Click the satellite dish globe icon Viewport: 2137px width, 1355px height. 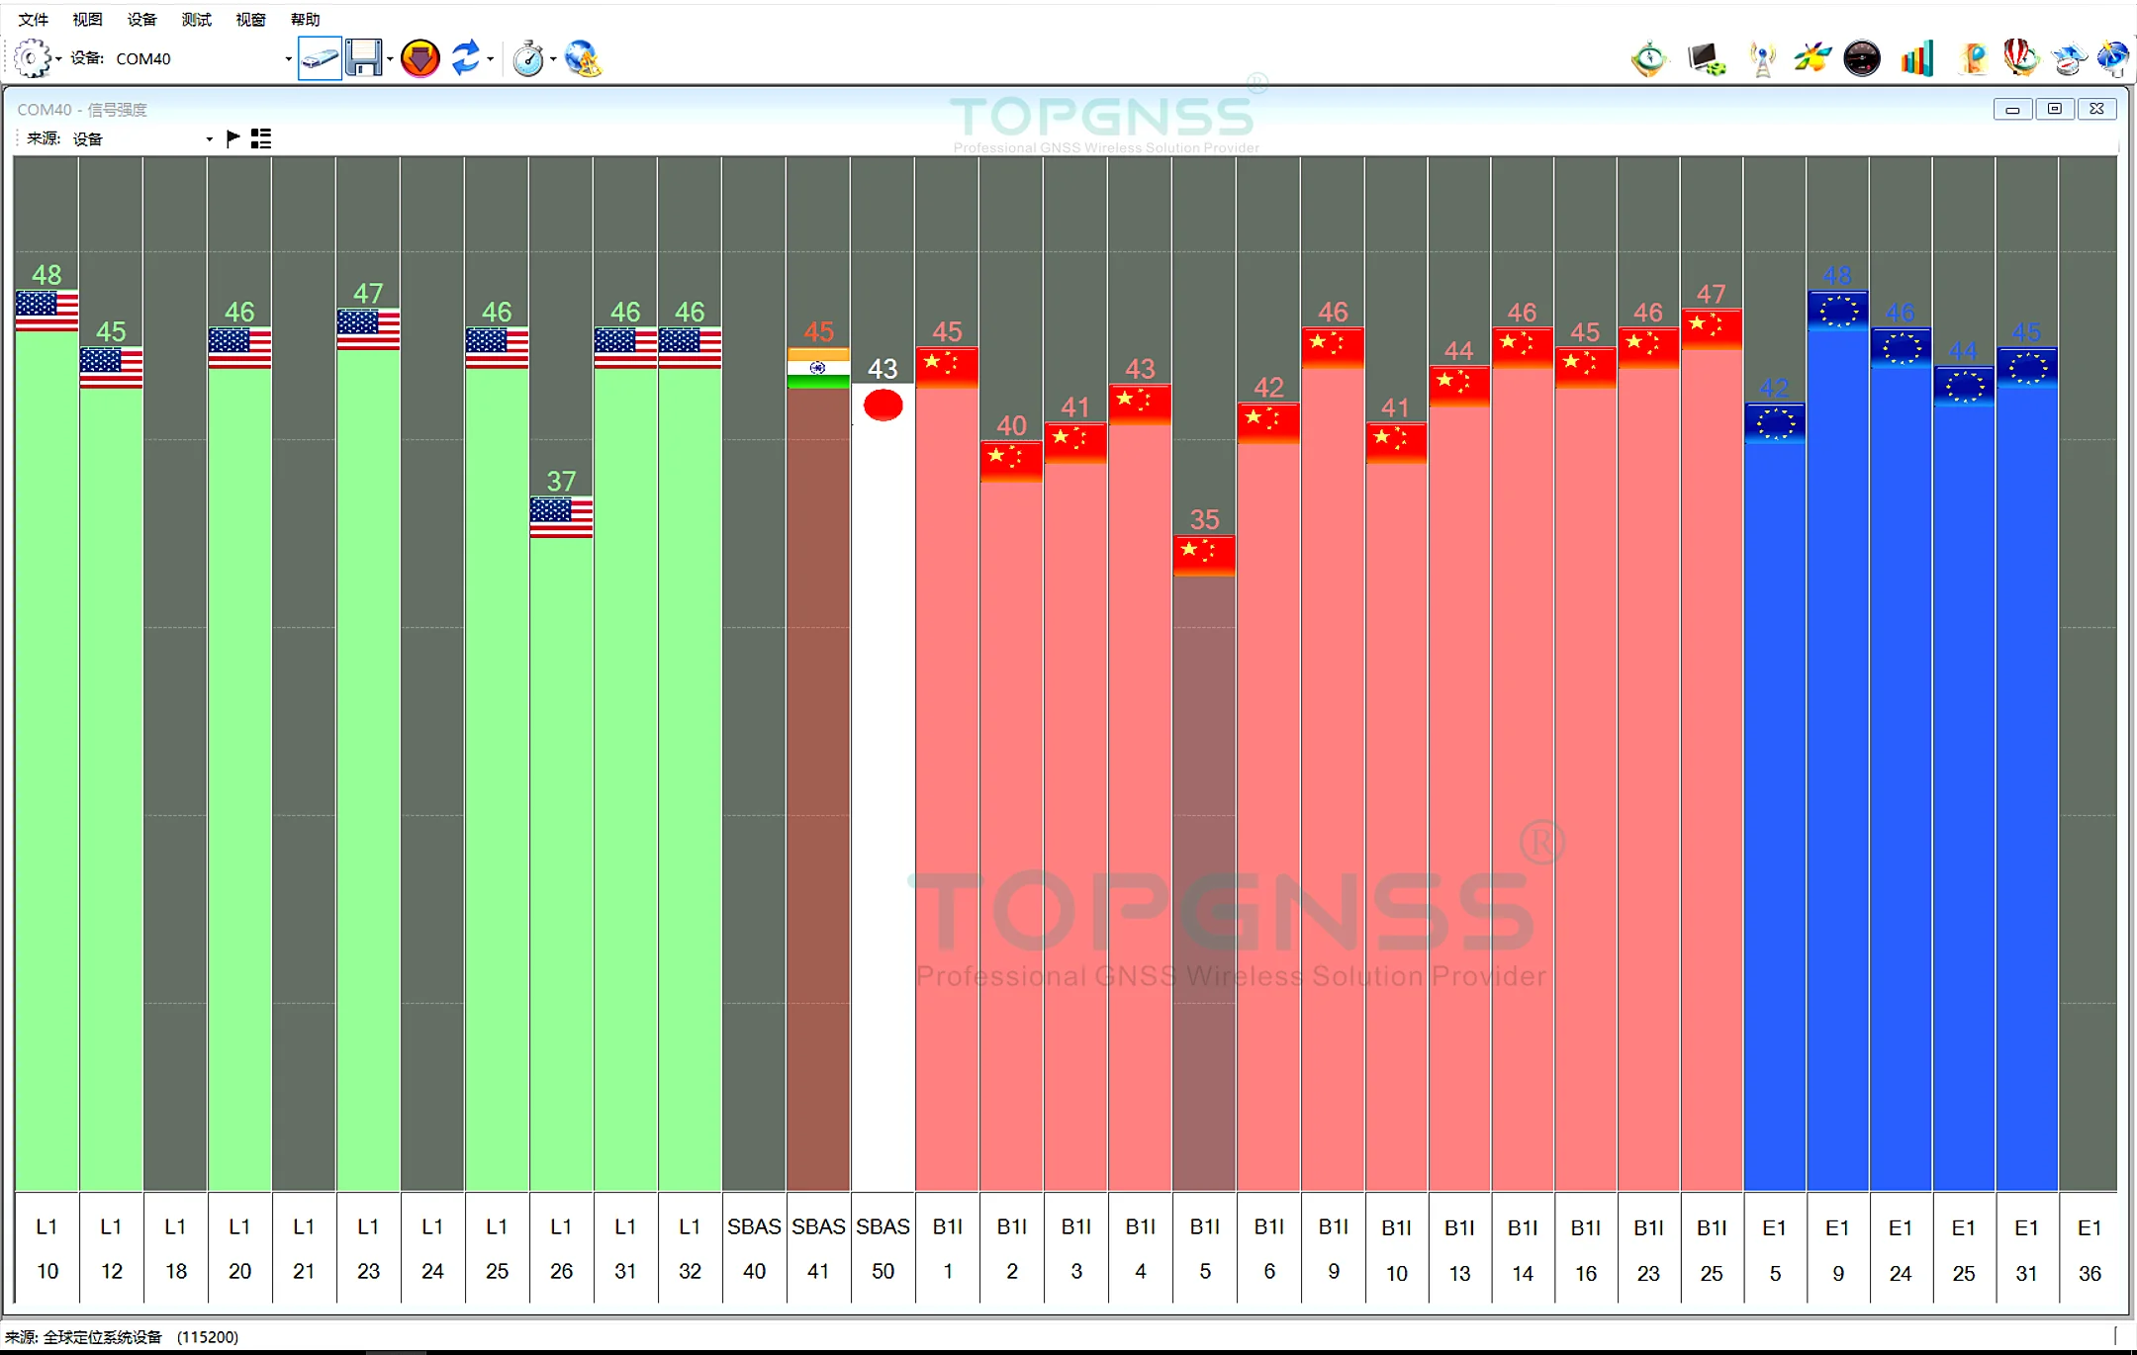(x=2112, y=59)
